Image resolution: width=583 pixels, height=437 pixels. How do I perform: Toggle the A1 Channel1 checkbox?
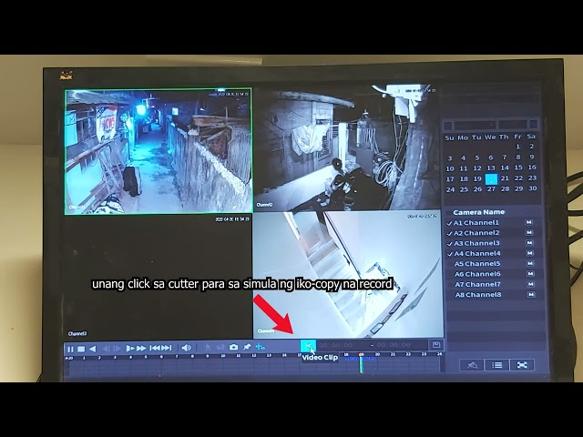pos(449,223)
